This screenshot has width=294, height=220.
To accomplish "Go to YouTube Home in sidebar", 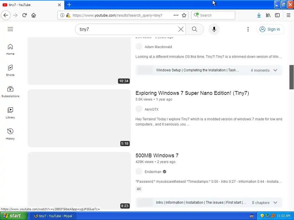I will pos(10,49).
